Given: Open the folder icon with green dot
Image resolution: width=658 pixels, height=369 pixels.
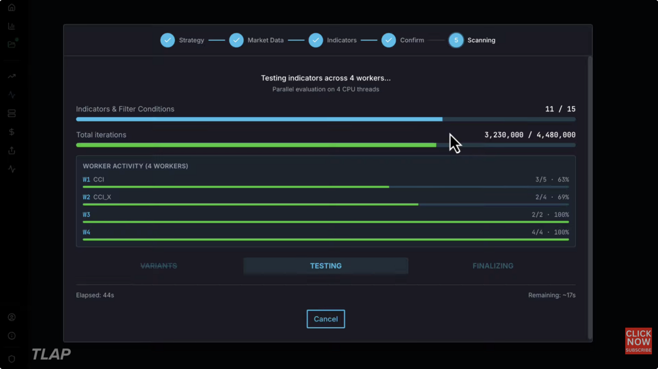Looking at the screenshot, I should coord(12,44).
